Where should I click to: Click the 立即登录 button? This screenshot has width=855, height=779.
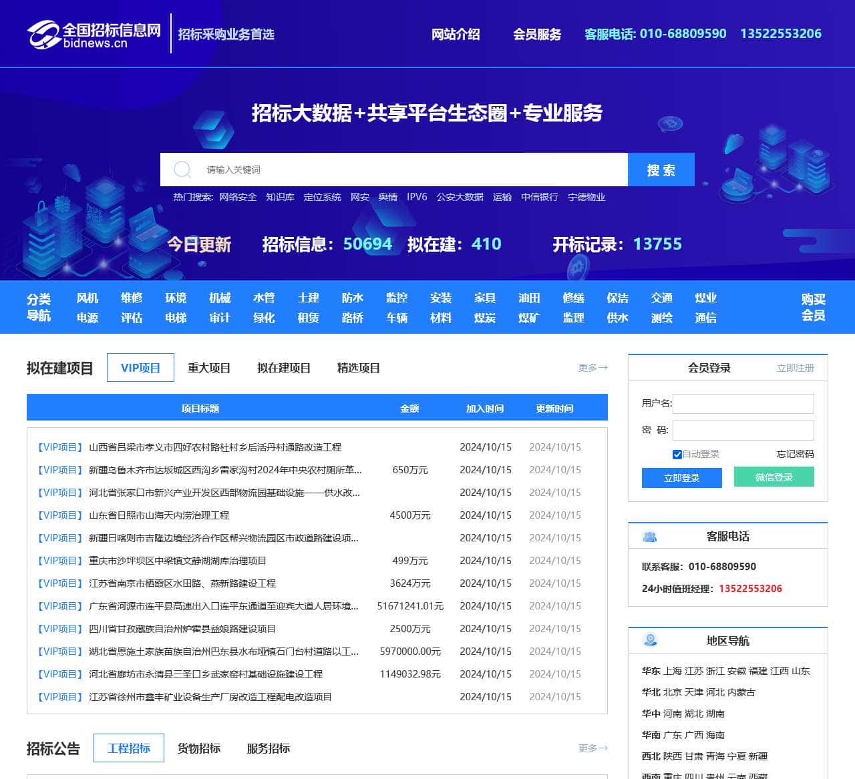(681, 478)
